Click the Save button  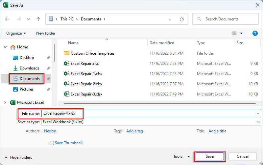click(x=210, y=156)
